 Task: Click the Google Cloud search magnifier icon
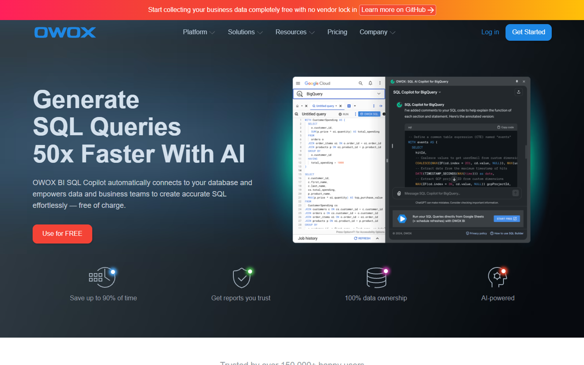coord(361,83)
